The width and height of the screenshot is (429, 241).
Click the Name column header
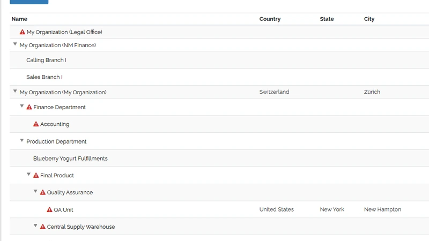coord(19,19)
